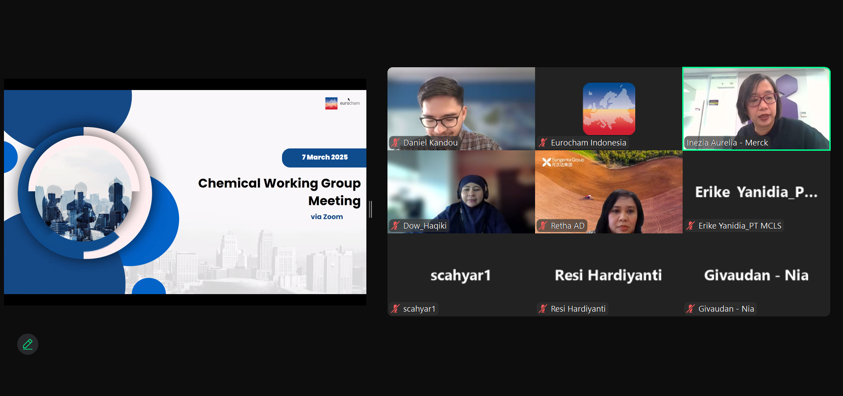Click Erike Yanidia_PT MCLS muted mic icon

click(x=691, y=225)
